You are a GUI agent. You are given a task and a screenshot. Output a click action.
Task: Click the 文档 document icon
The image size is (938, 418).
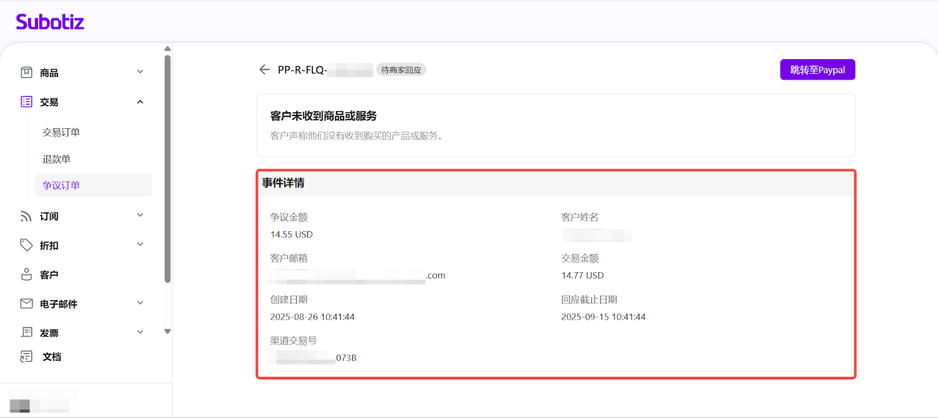pos(26,357)
